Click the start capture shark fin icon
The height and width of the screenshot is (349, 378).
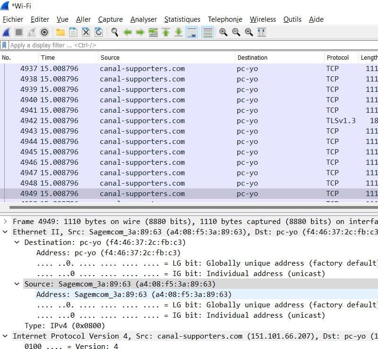pyautogui.click(x=6, y=32)
